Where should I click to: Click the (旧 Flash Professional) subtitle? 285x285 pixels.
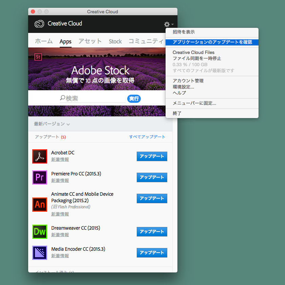click(x=71, y=207)
